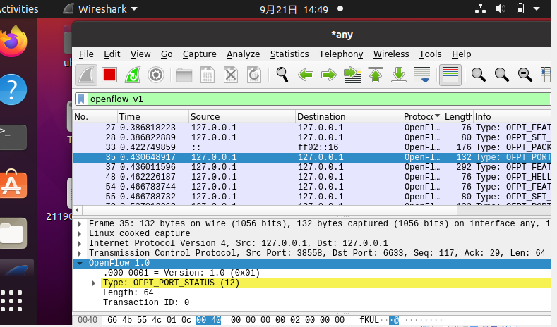Open the system status menu arrow

pos(537,9)
